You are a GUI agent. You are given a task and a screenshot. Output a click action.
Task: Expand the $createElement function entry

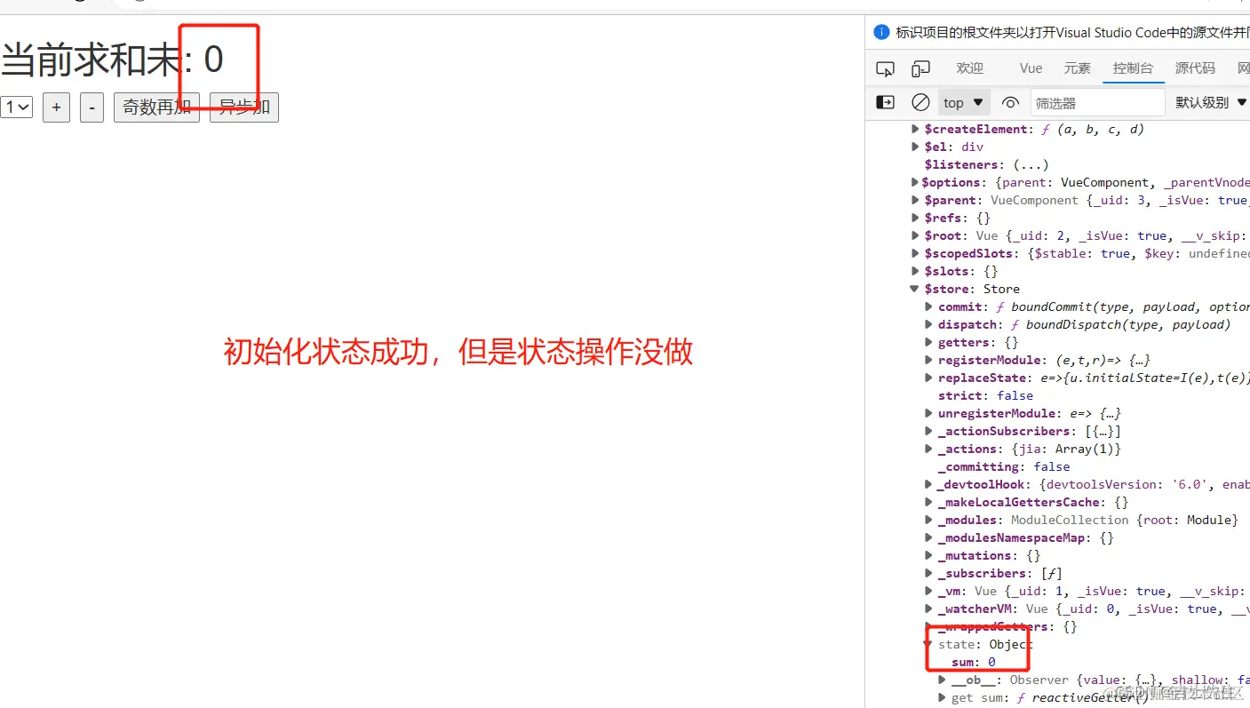tap(916, 129)
